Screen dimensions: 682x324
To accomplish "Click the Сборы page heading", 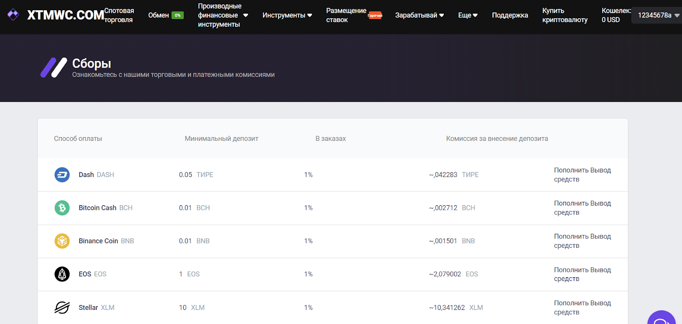I will click(x=92, y=63).
